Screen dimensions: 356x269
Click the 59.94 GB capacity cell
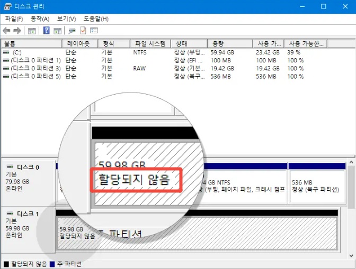(222, 52)
